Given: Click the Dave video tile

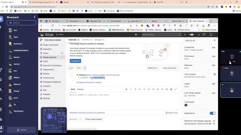Looking at the screenshot, I should [231, 73].
